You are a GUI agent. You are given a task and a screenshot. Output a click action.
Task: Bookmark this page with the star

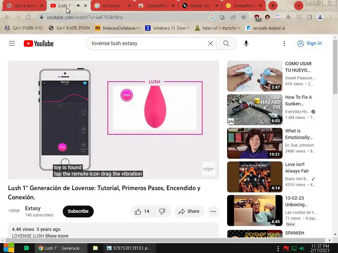click(243, 17)
